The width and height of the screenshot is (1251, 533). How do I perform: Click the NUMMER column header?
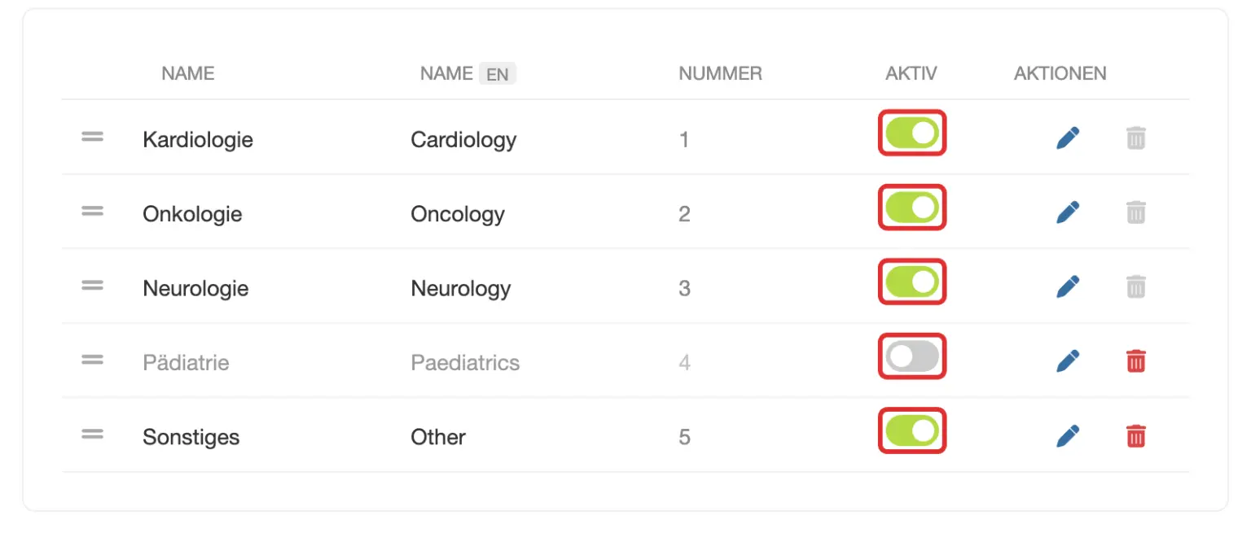pyautogui.click(x=720, y=73)
